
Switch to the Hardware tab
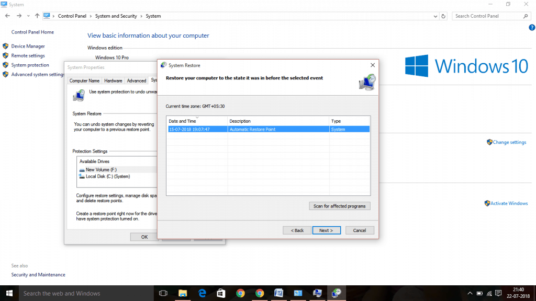point(113,80)
